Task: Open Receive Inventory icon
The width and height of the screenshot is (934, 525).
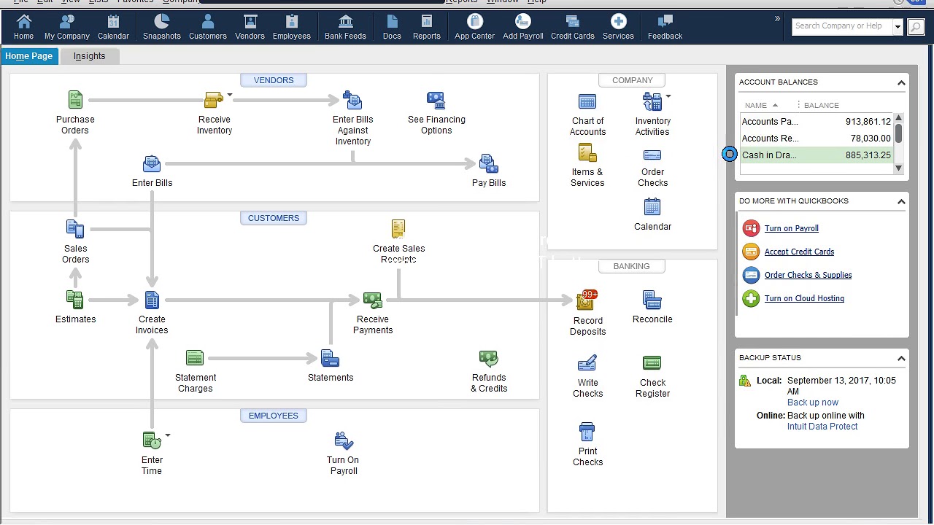Action: pyautogui.click(x=213, y=100)
